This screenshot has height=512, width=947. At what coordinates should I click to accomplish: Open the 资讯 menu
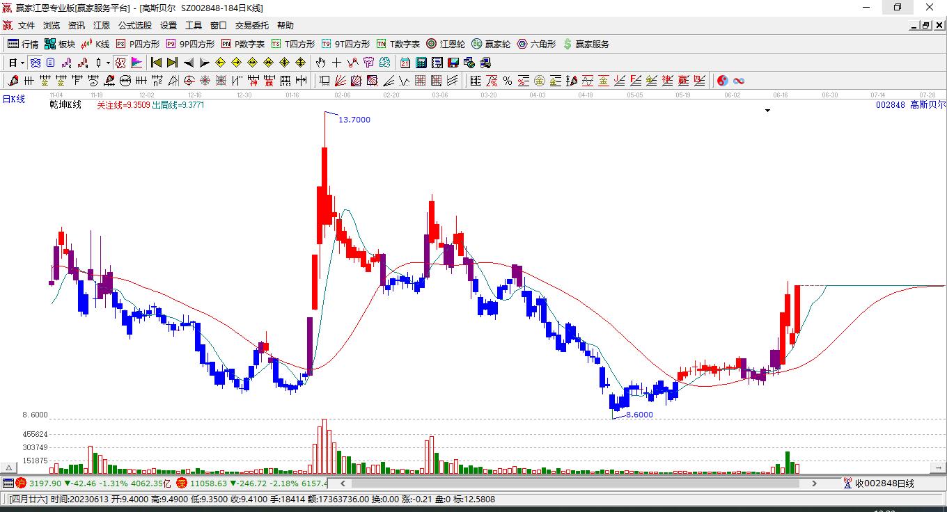tap(77, 26)
